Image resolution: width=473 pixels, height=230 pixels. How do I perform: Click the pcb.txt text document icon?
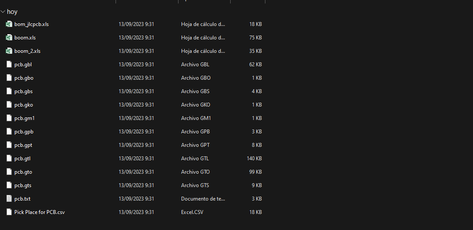(9, 199)
